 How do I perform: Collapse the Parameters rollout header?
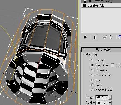(101, 50)
